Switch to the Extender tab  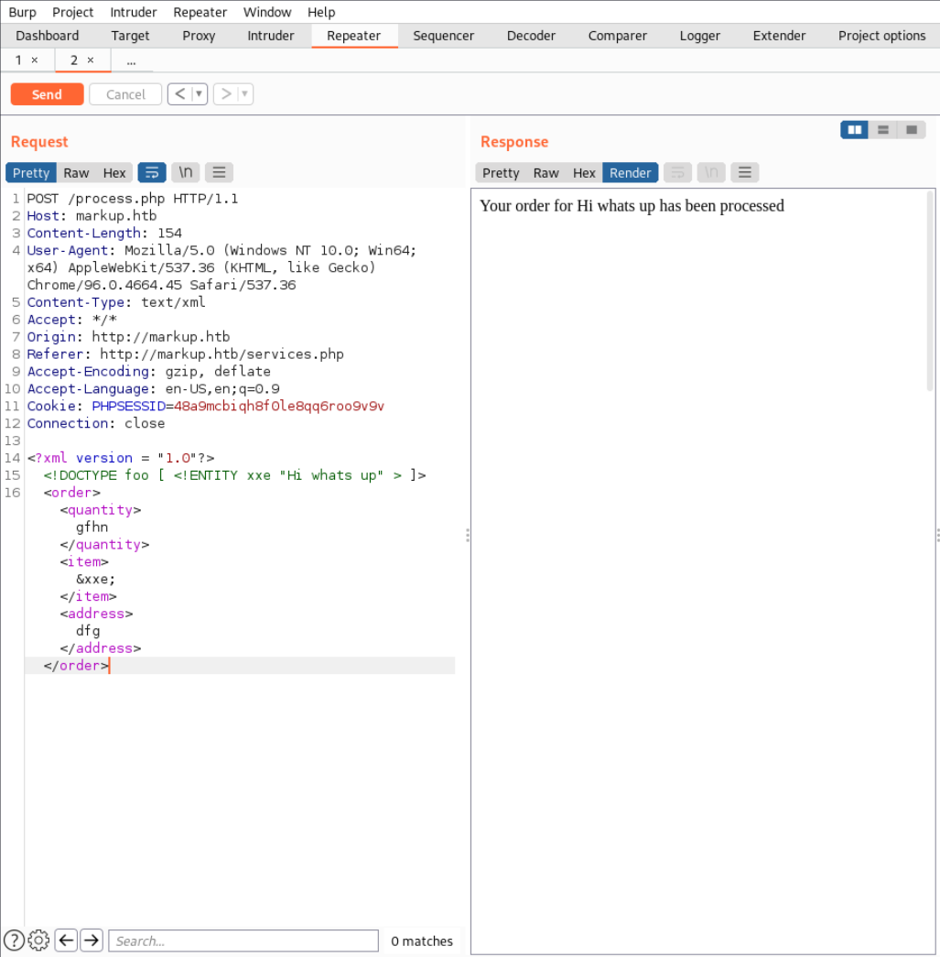point(780,36)
